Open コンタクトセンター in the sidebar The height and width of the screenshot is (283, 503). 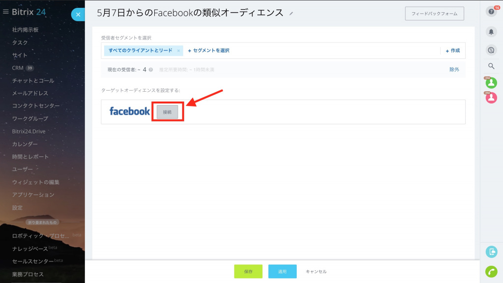click(36, 105)
